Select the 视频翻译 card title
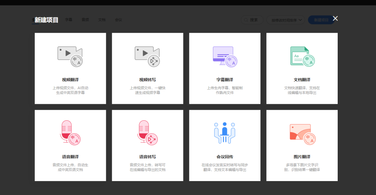Image resolution: width=376 pixels, height=195 pixels. click(x=70, y=80)
